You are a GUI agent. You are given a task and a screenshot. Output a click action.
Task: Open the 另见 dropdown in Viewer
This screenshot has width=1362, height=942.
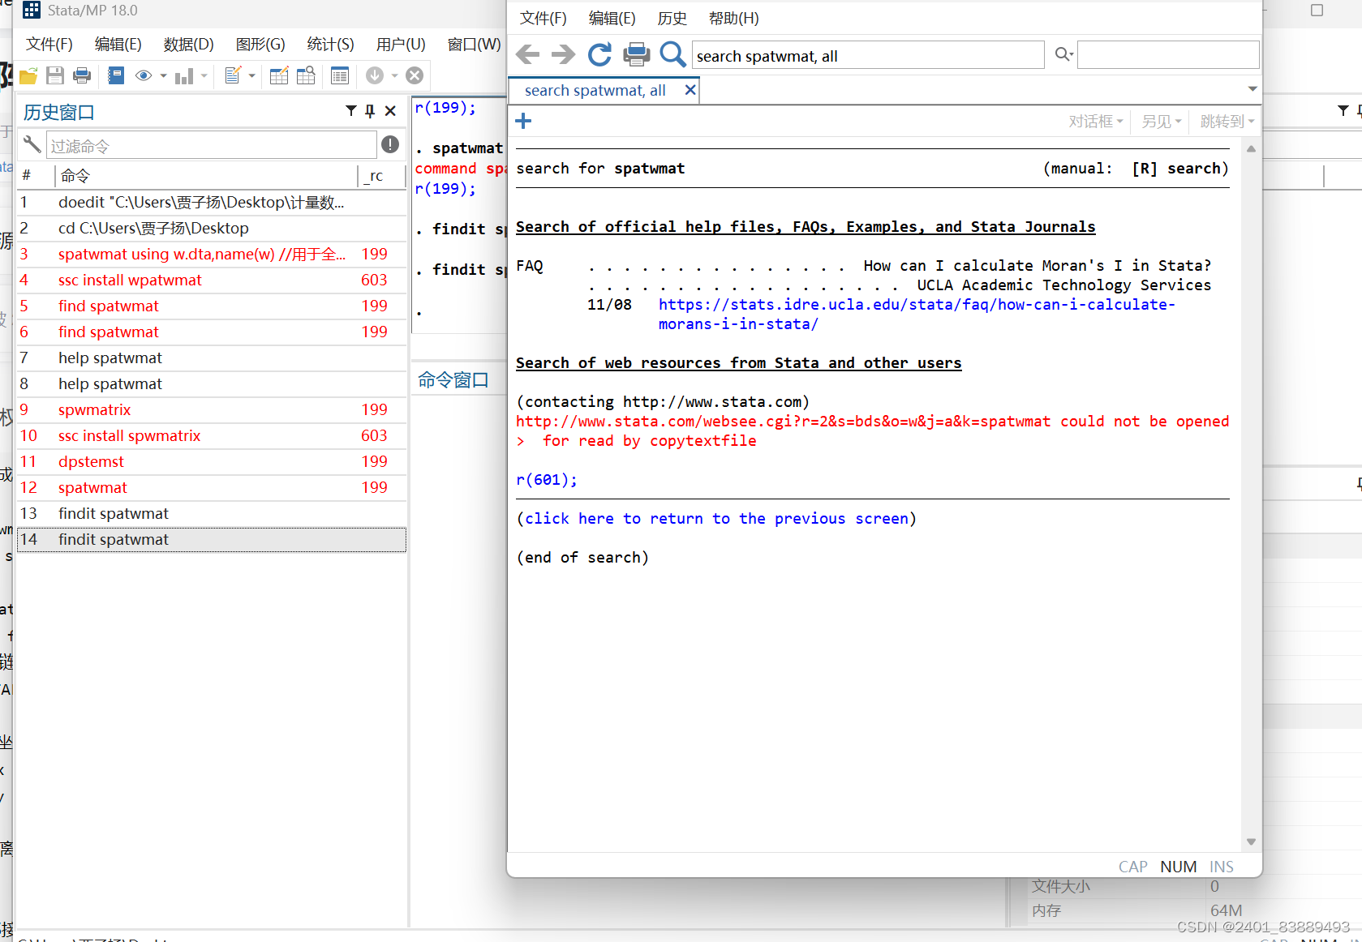[1162, 122]
